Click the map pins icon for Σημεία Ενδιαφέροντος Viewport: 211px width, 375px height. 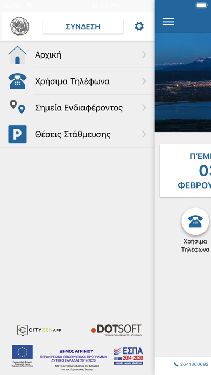[17, 107]
